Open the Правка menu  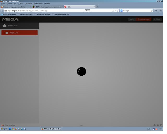point(9,4)
